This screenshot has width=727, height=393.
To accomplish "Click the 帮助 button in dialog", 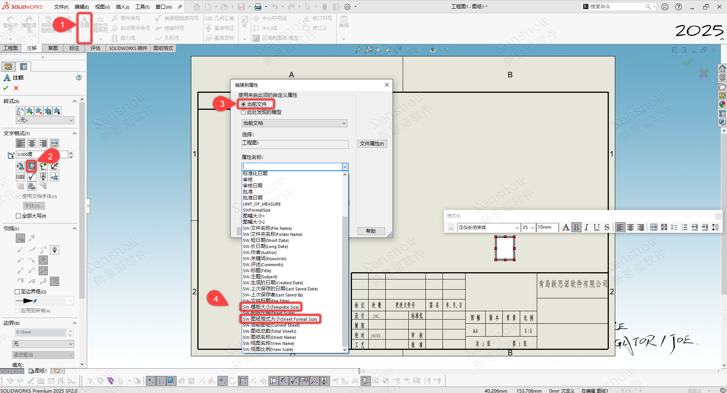I will click(371, 231).
